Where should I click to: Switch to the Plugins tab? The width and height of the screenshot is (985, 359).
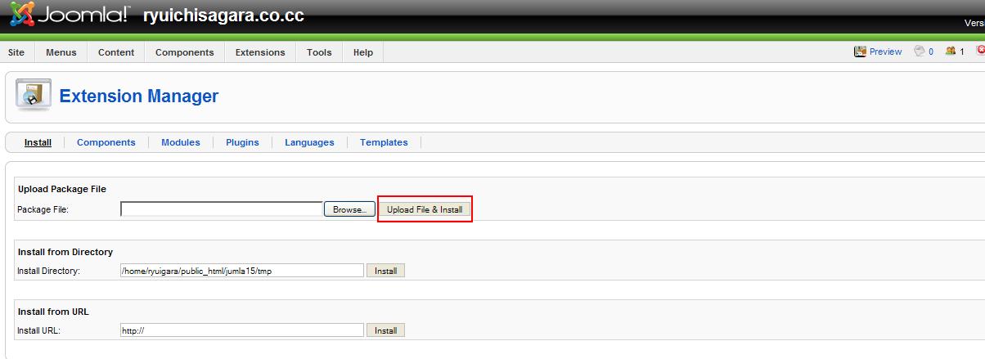click(242, 142)
